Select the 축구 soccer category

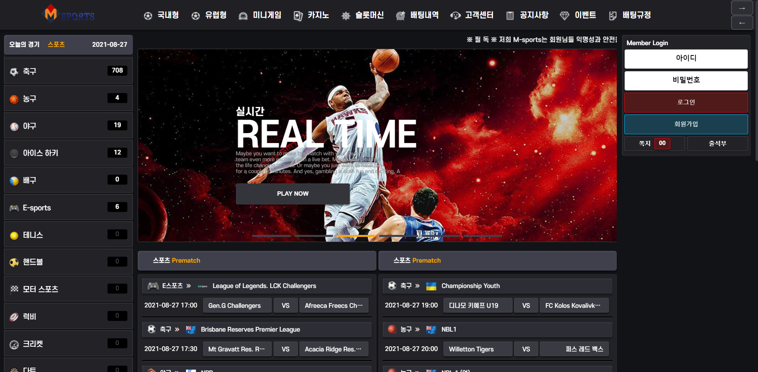[x=68, y=71]
